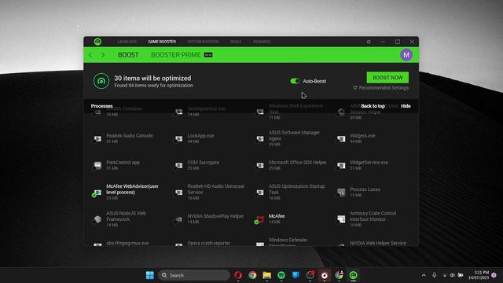
Task: Open the taskbar clock showing 14/07/2023
Action: (x=479, y=275)
